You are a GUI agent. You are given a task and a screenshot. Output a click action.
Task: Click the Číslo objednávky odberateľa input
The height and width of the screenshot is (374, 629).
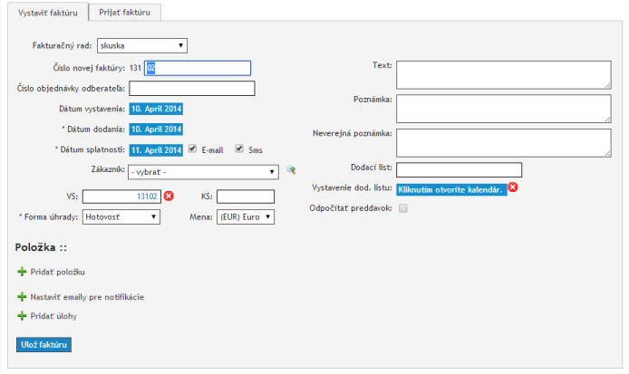click(192, 89)
